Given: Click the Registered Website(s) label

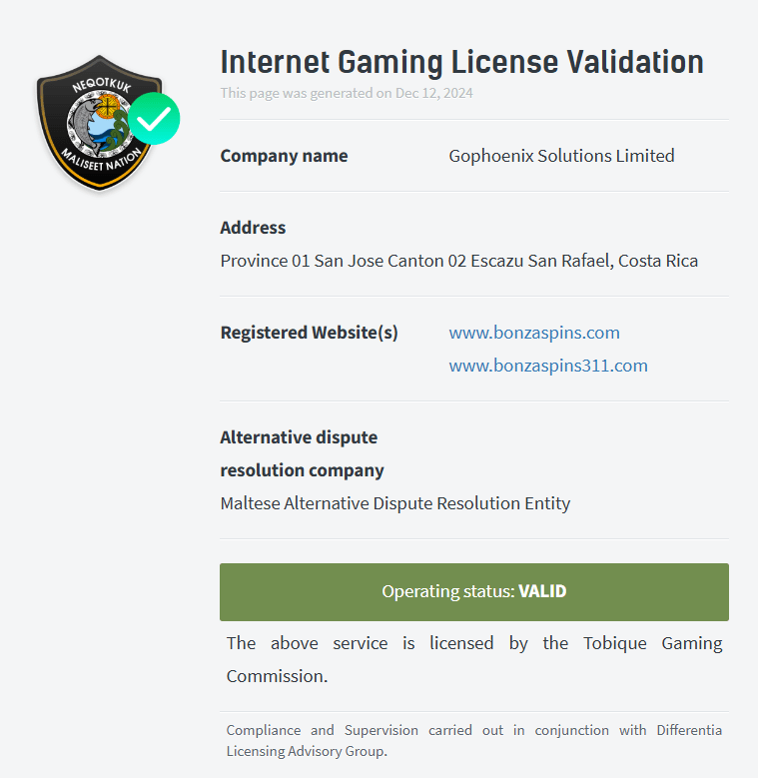Looking at the screenshot, I should (309, 333).
